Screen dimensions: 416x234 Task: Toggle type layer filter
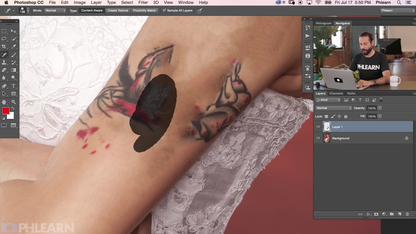[360, 100]
